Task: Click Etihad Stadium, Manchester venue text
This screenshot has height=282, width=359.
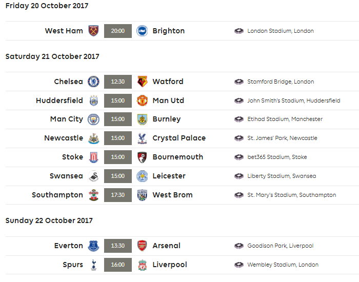Action: click(285, 119)
